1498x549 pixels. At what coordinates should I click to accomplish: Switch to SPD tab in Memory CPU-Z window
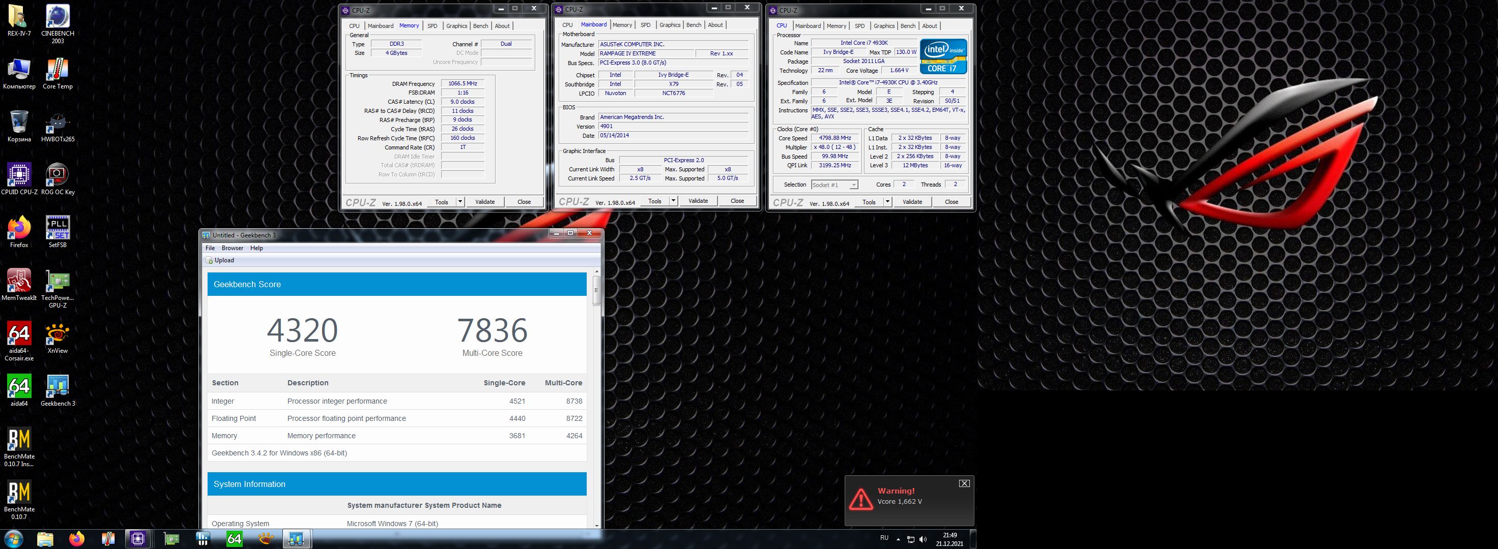[432, 25]
